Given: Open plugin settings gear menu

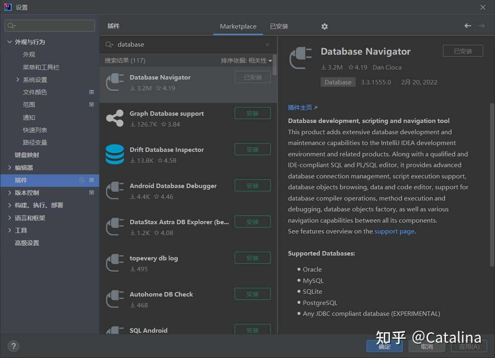Looking at the screenshot, I should pos(325,26).
